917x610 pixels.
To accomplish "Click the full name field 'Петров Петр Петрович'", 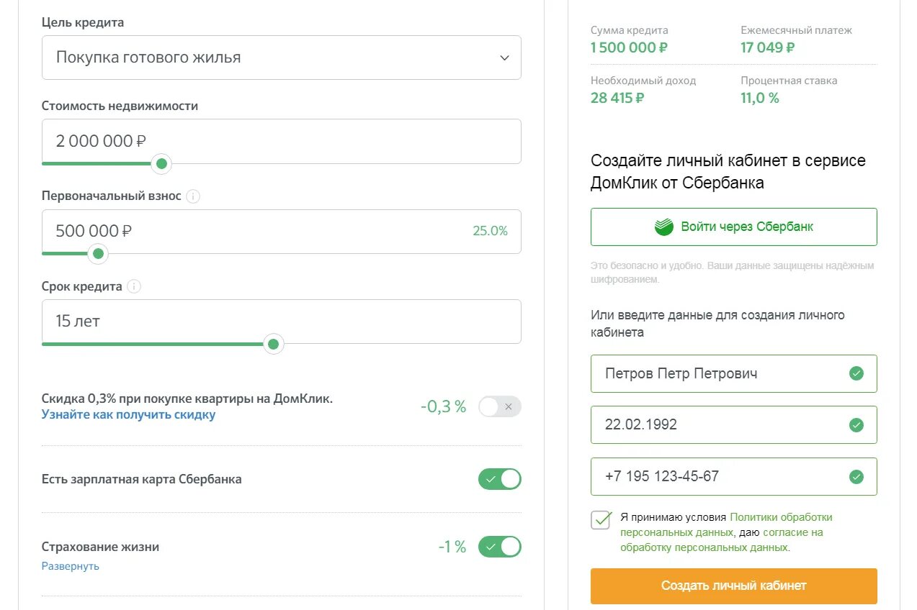I will coord(734,373).
